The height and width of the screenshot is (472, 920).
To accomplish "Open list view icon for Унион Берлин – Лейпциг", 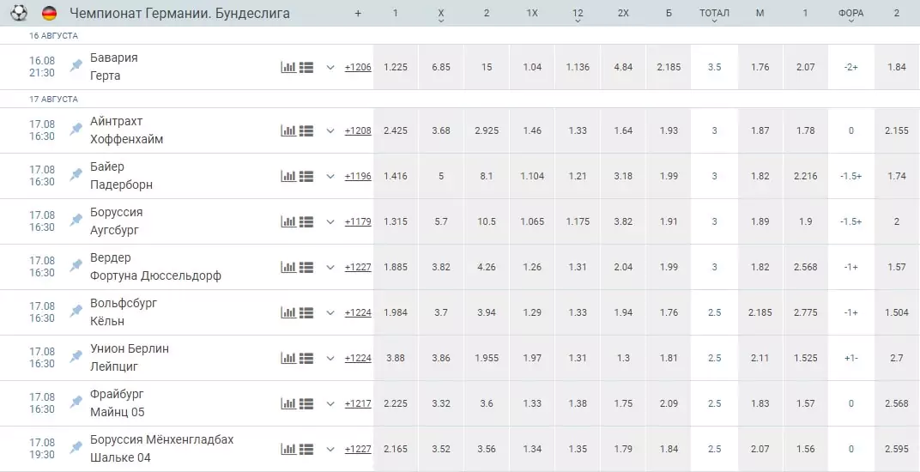I will pos(306,358).
